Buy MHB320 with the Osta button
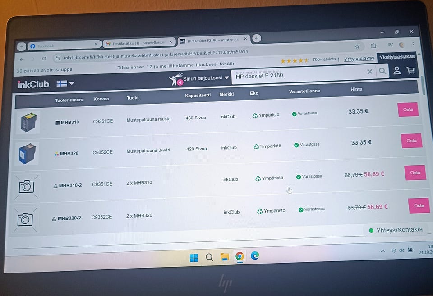 click(411, 141)
